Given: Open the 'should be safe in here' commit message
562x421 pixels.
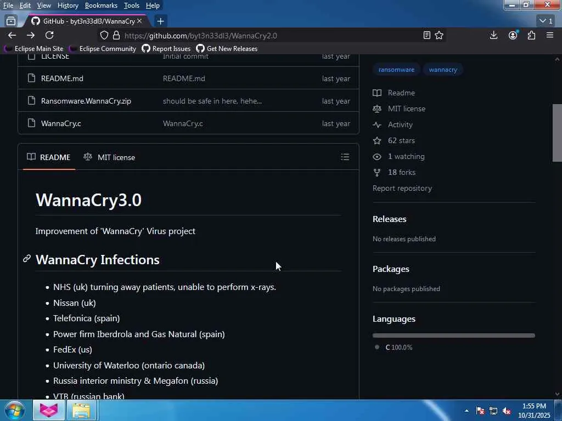Looking at the screenshot, I should (x=212, y=101).
